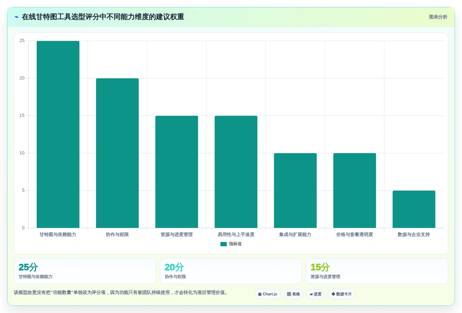Select the 数据与企业支持 bar

point(414,209)
